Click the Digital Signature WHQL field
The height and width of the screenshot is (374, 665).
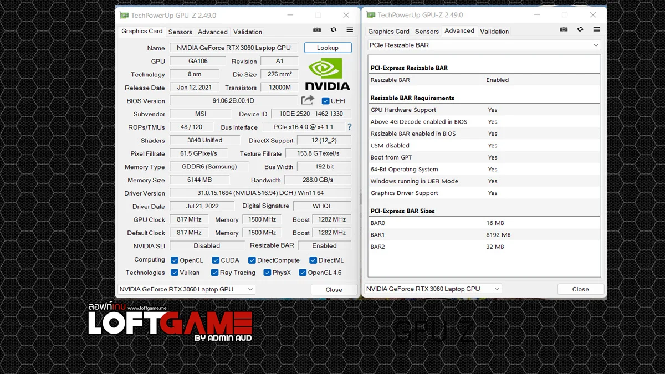point(323,206)
